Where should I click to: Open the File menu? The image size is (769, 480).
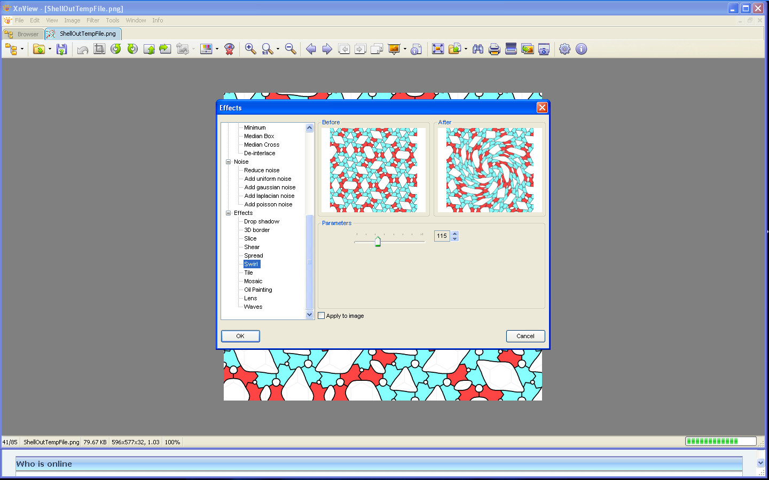19,20
